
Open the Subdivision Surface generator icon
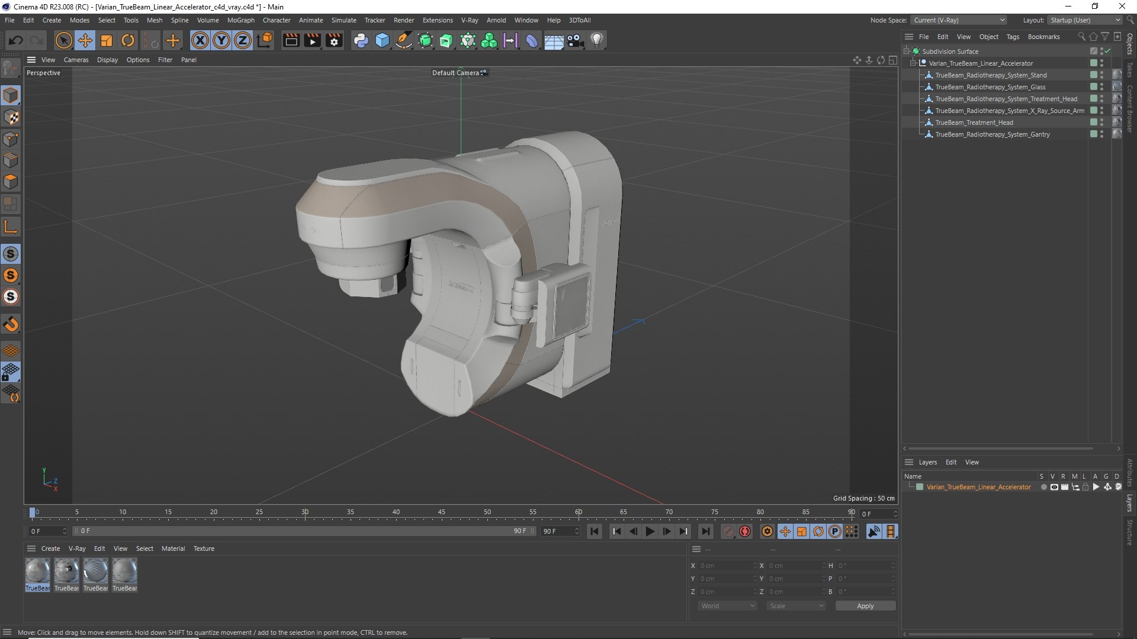coord(425,40)
